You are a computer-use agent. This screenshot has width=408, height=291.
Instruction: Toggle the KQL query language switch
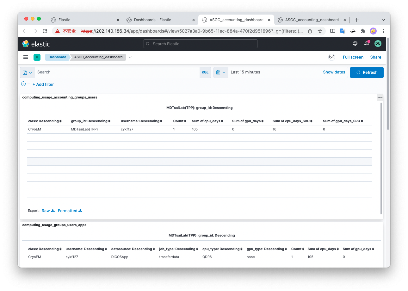pyautogui.click(x=205, y=72)
